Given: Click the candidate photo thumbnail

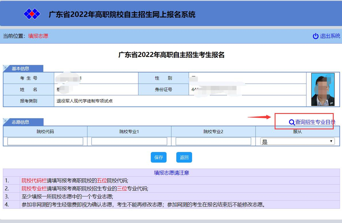Looking at the screenshot, I should [x=323, y=90].
